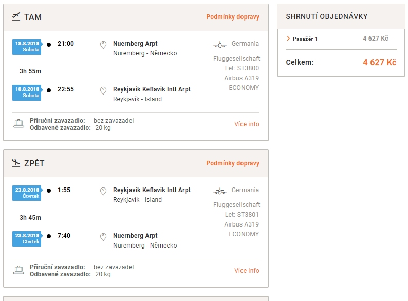Click the luggage icon in outbound flight card

coord(18,124)
